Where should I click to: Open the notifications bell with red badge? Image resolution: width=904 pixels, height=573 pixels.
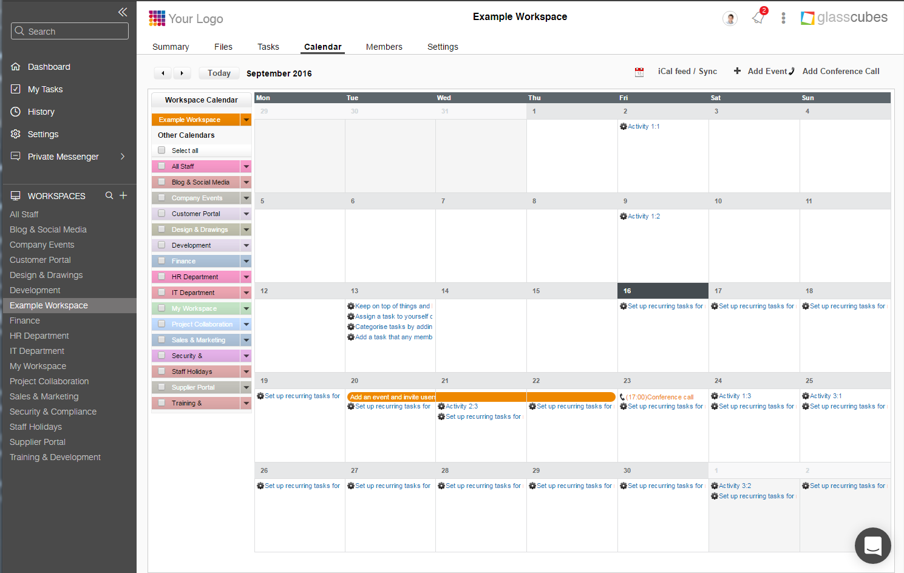758,18
